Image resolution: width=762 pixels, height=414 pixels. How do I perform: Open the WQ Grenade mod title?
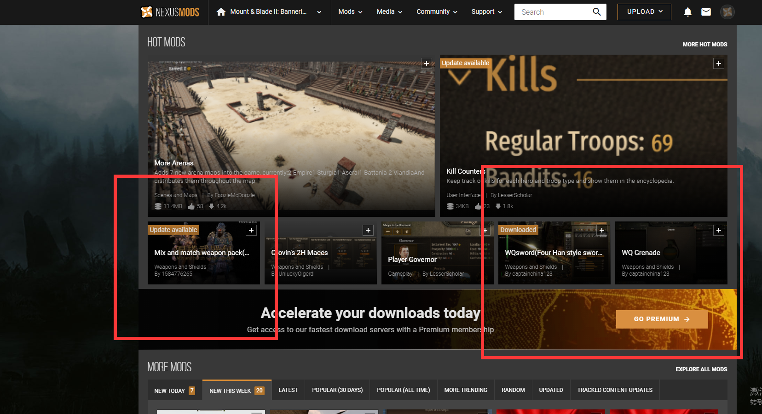point(641,253)
